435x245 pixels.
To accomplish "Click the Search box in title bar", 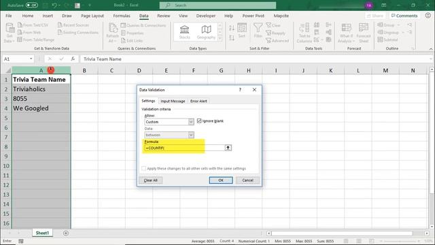I will (x=217, y=5).
